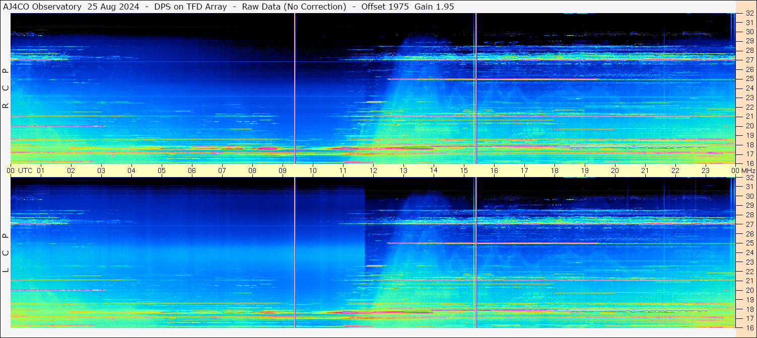Viewport: 757px width, 338px height.
Task: Click the 22 hour mark on the time axis
Action: 675,171
